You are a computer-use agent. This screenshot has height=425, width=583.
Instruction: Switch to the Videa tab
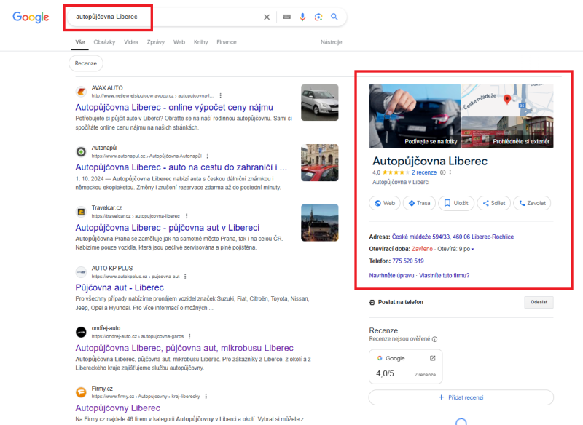tap(131, 42)
